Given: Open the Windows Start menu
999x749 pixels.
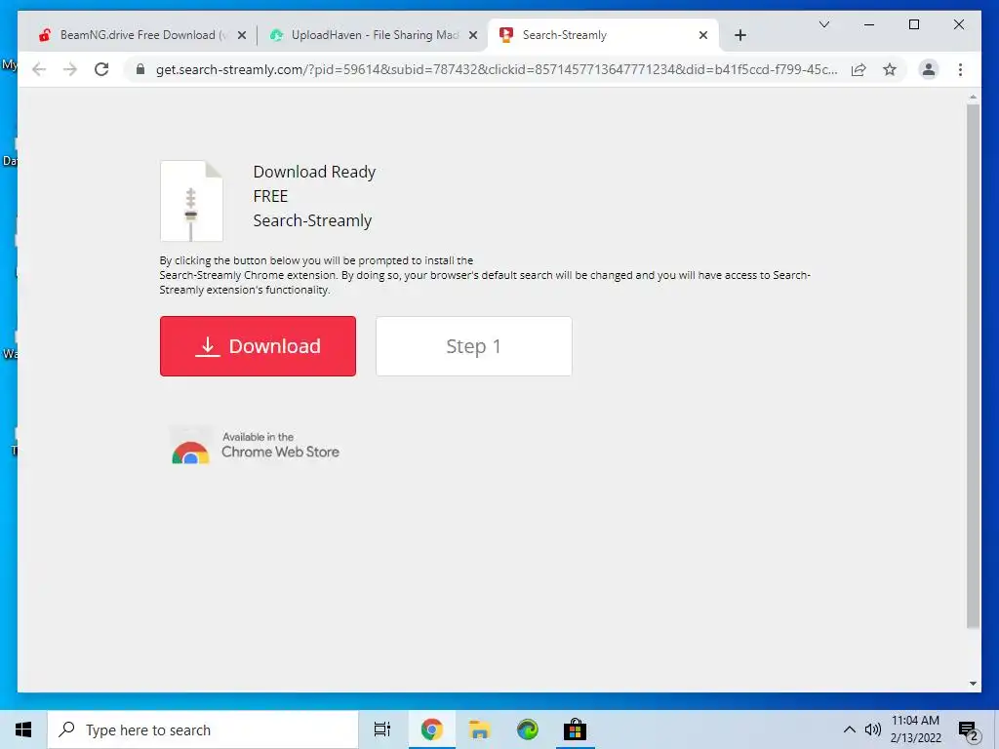Looking at the screenshot, I should coord(23,729).
